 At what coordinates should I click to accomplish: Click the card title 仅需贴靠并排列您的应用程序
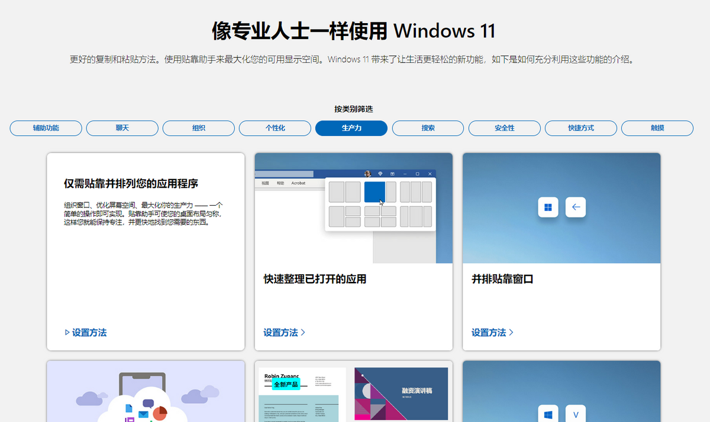pos(131,183)
